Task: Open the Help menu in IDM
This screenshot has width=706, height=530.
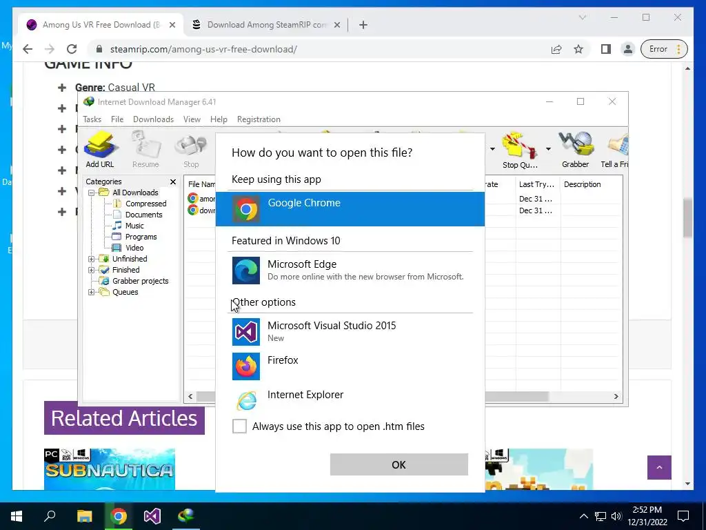Action: pyautogui.click(x=219, y=119)
